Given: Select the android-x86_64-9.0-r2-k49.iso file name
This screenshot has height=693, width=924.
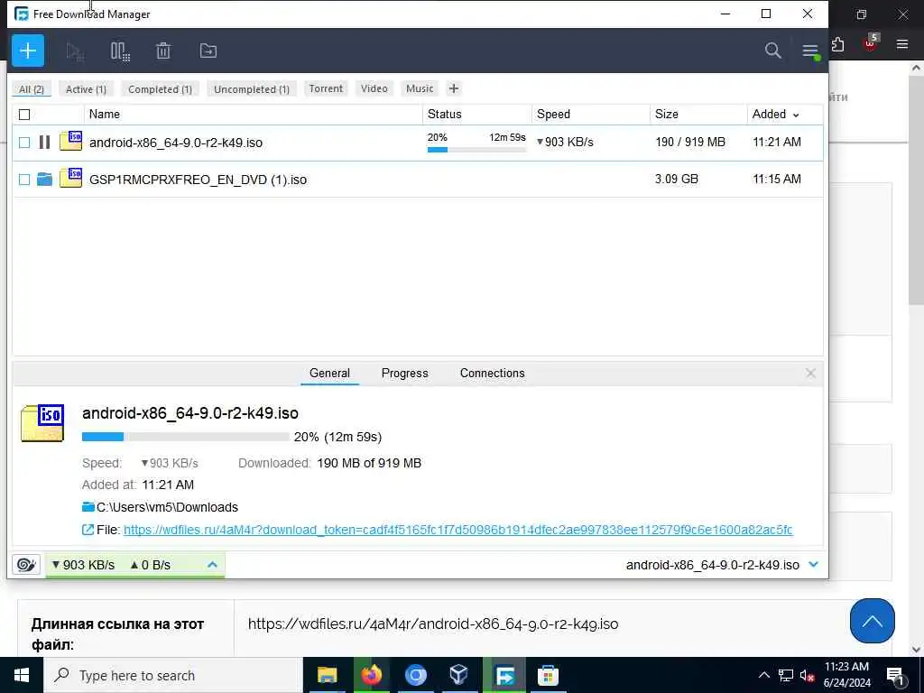Looking at the screenshot, I should 176,143.
